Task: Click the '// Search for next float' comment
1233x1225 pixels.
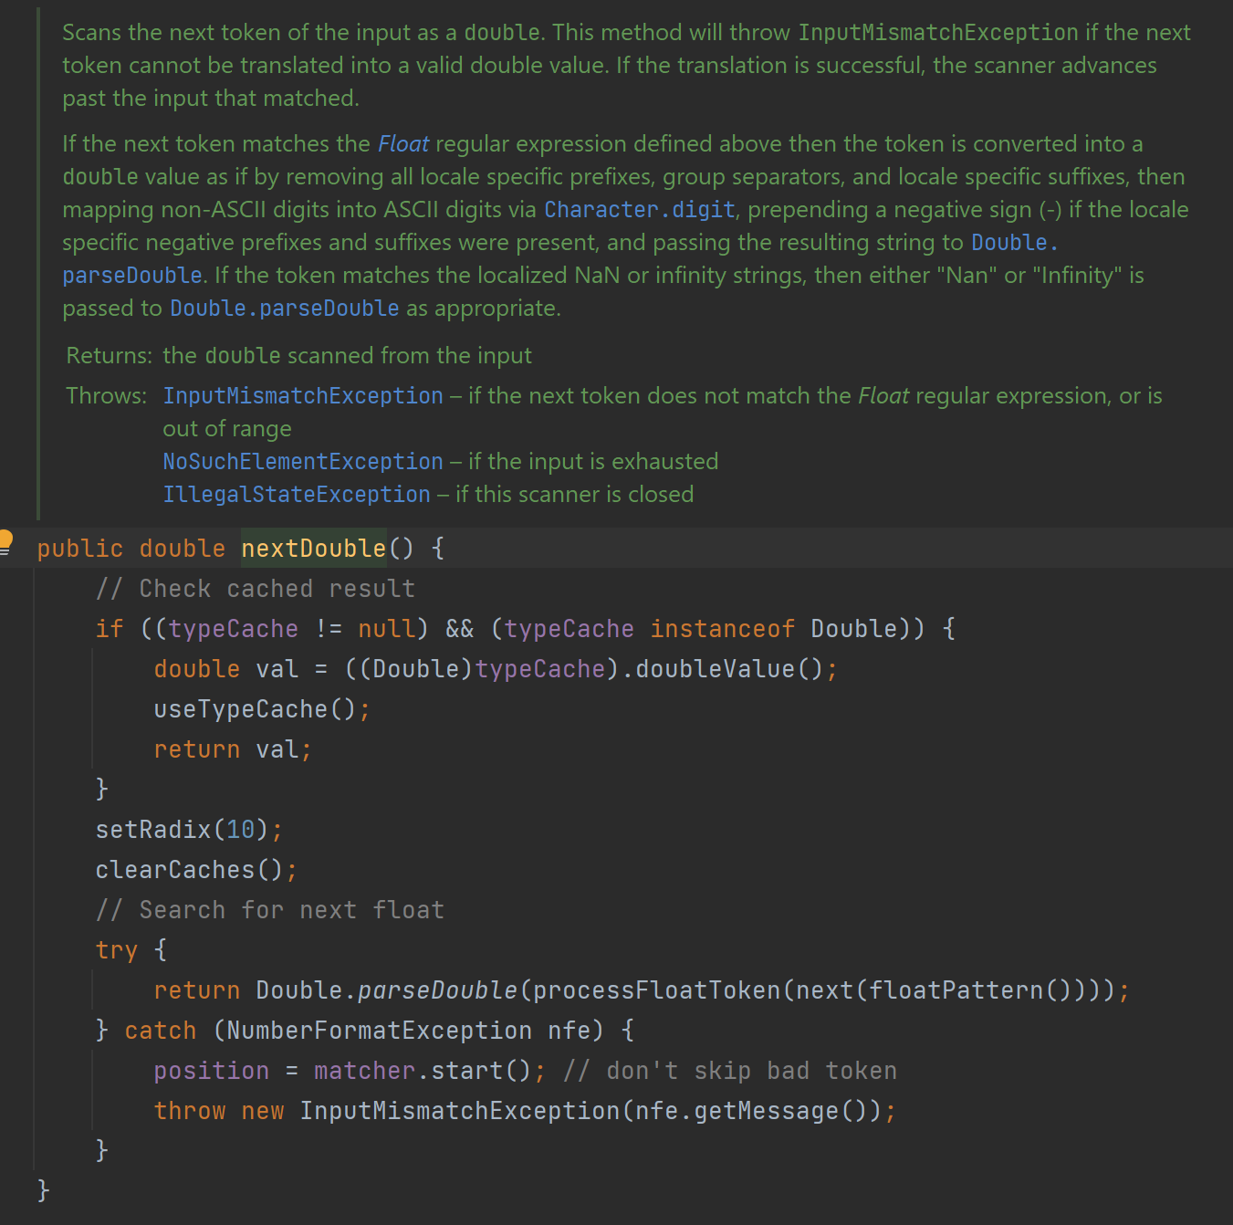Action: tap(269, 910)
